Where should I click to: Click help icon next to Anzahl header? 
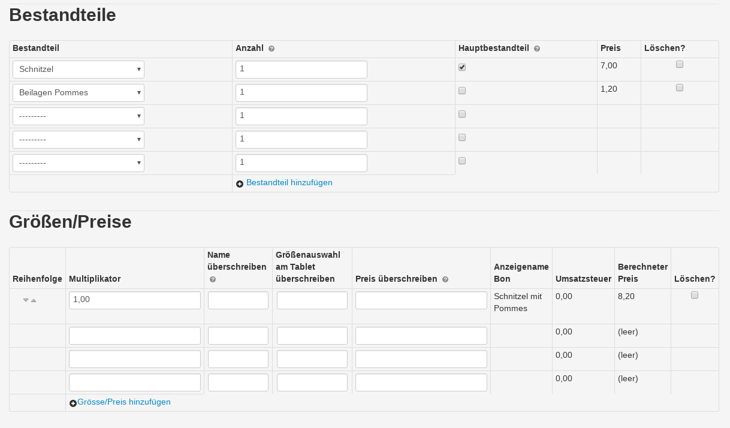tap(272, 49)
